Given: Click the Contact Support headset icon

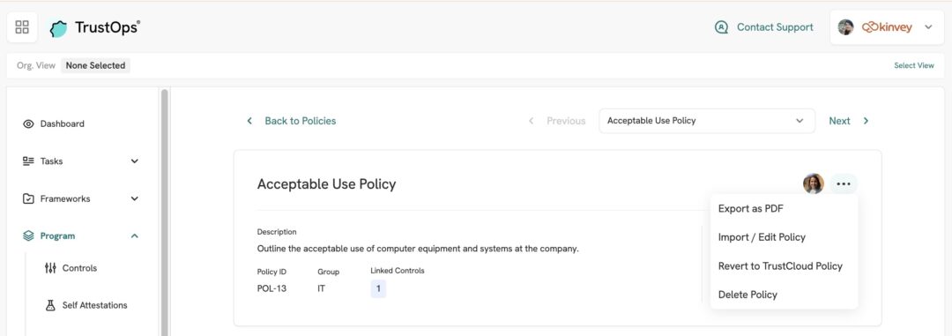Looking at the screenshot, I should 721,27.
